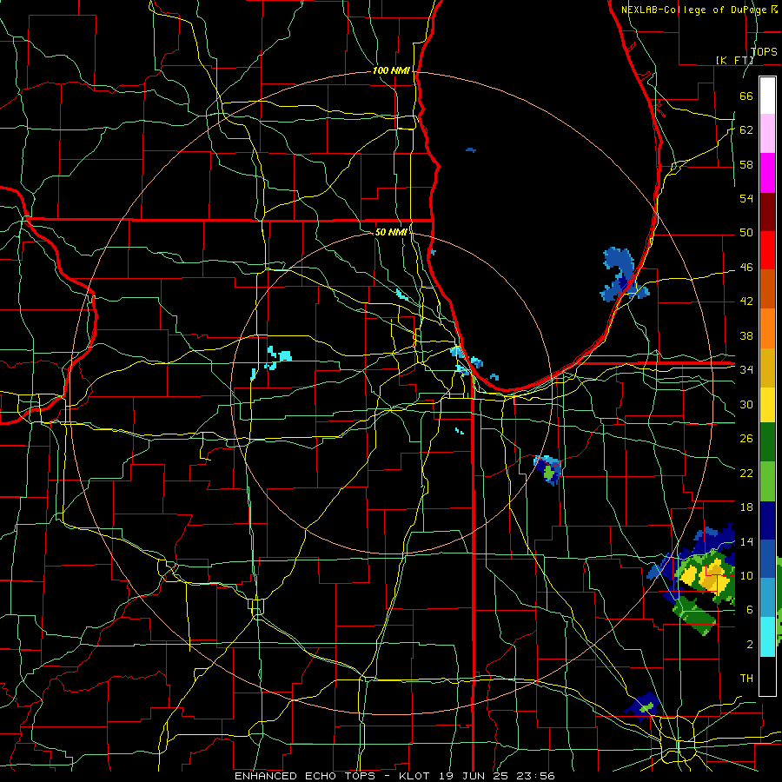Viewport: 782px width, 782px height.
Task: Click the legend value '18'
Action: click(746, 507)
